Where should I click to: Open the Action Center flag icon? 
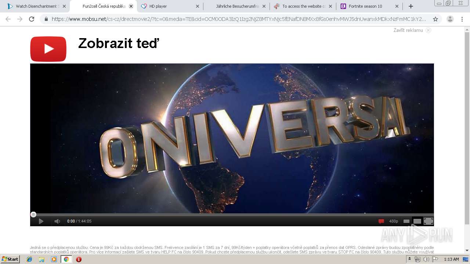tap(435, 259)
